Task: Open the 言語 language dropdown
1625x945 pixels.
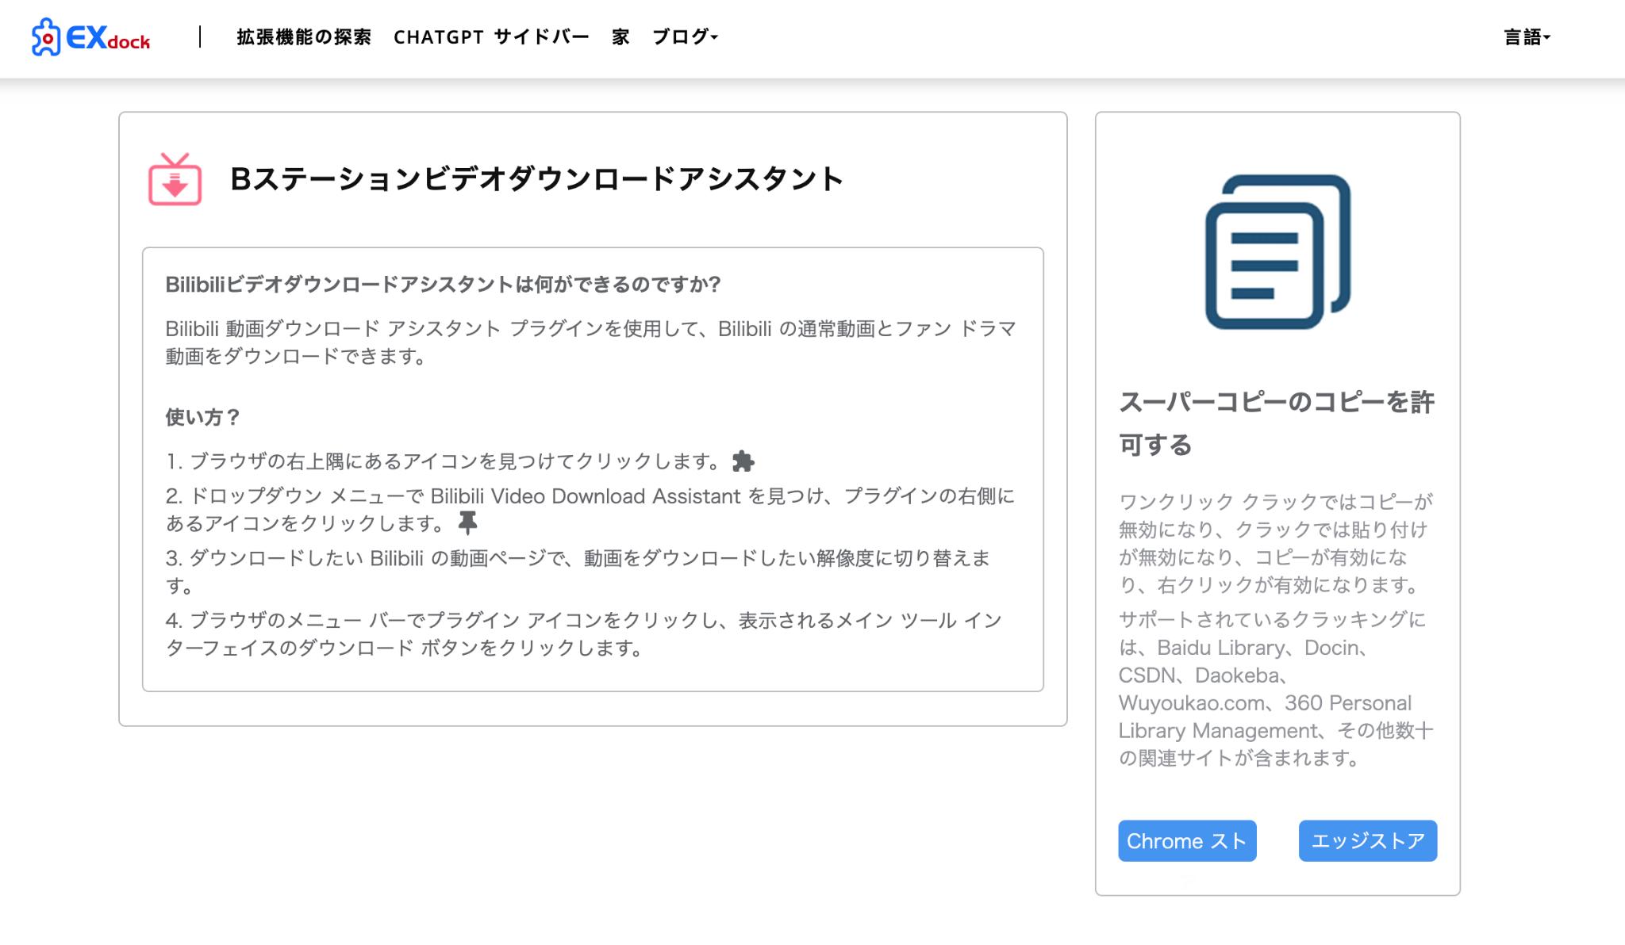Action: click(1527, 37)
